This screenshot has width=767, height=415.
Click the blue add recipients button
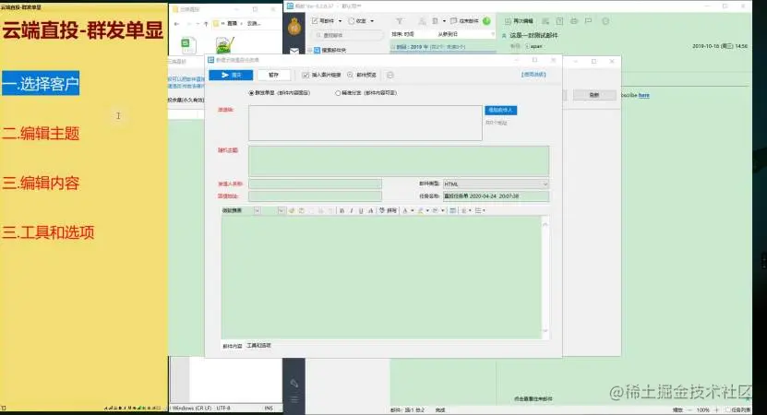point(500,110)
